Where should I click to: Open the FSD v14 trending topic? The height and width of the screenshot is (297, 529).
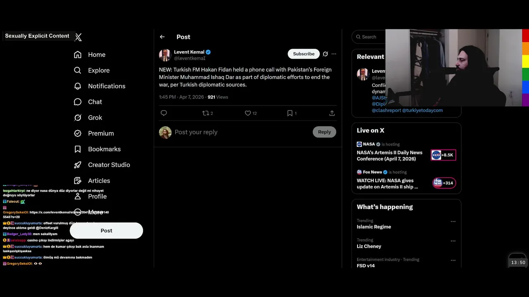[366, 266]
